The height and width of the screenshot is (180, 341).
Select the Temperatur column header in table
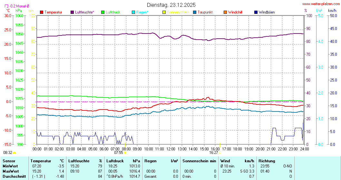pyautogui.click(x=41, y=161)
